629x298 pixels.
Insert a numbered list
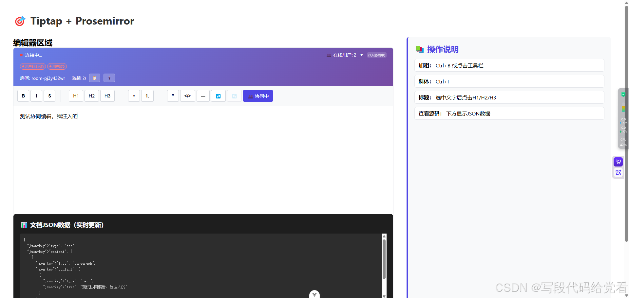(147, 96)
